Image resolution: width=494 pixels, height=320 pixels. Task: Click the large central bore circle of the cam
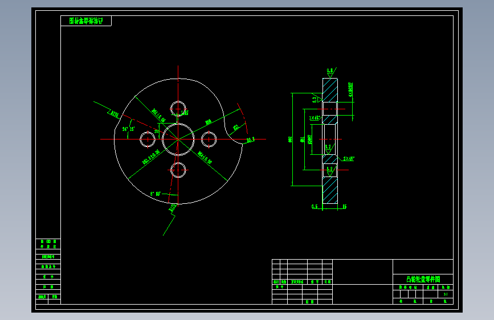pos(178,139)
